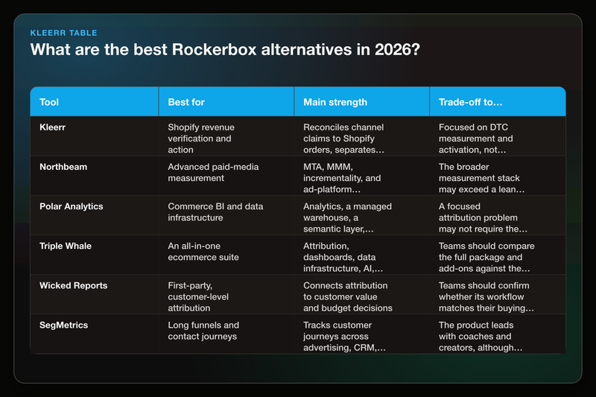
Task: Select the 'Main strength' column header
Action: point(361,102)
